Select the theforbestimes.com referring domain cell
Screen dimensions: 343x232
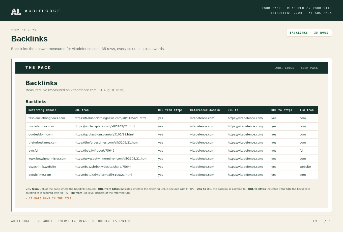pos(43,143)
